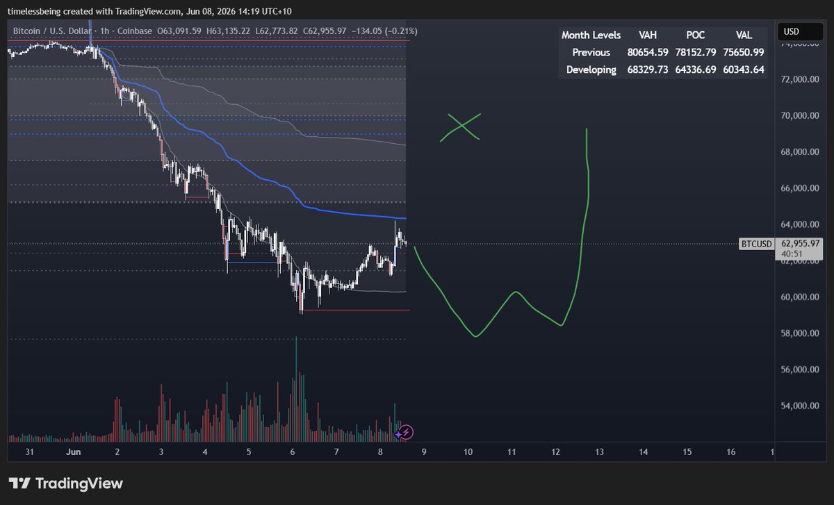Click the 14 date label on the time axis

[x=644, y=452]
